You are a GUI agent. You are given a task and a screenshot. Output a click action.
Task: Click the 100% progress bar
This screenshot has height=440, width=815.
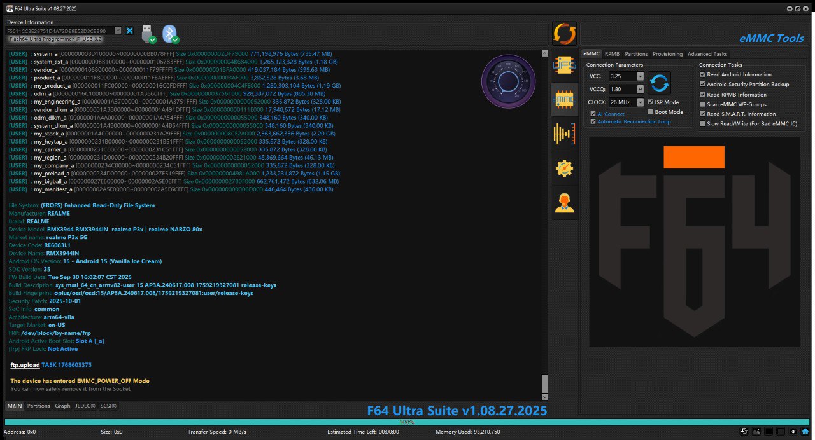click(407, 422)
